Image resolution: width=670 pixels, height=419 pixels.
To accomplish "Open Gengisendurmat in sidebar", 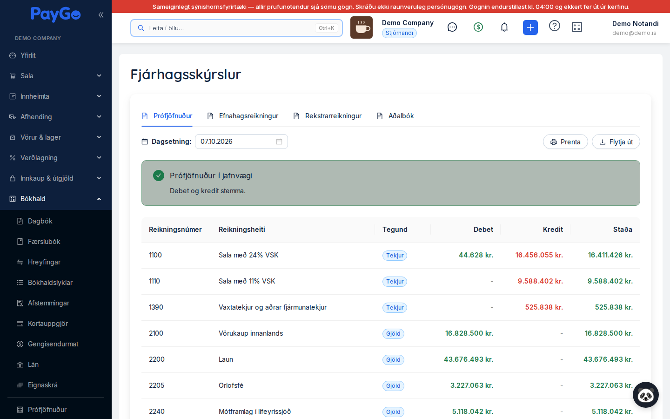I will [56, 344].
